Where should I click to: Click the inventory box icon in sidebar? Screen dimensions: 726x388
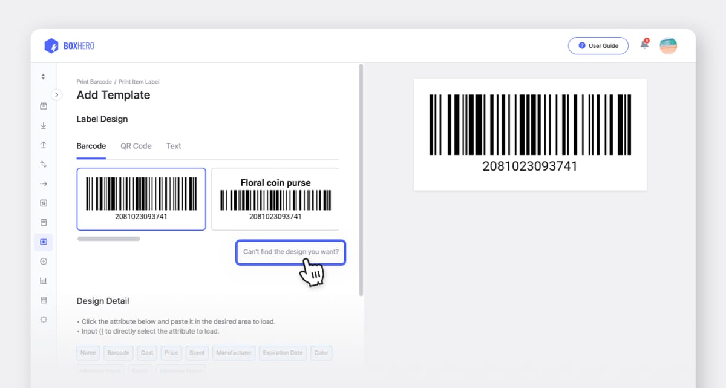tap(43, 106)
